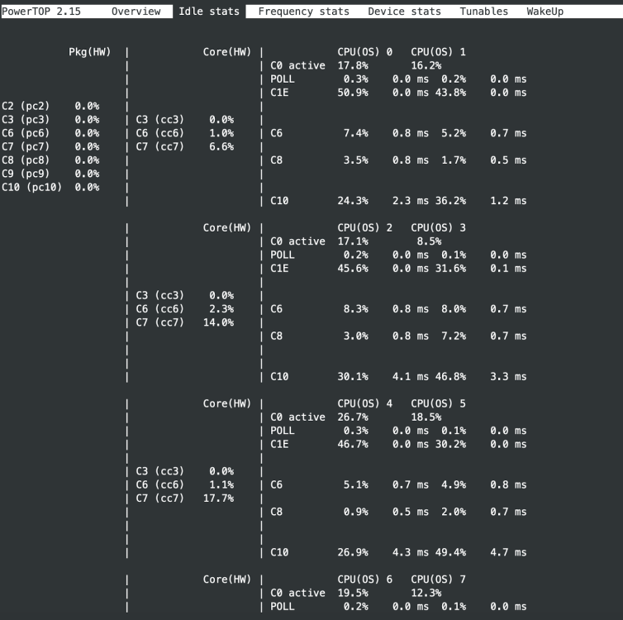Select the C2 (pc2) row label

pos(26,106)
